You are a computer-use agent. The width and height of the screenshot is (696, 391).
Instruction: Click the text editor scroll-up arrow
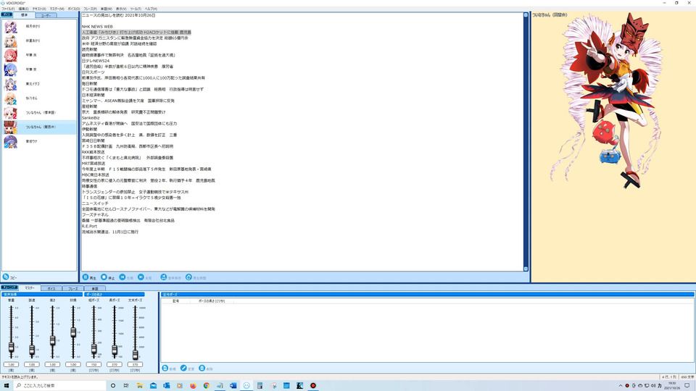526,15
